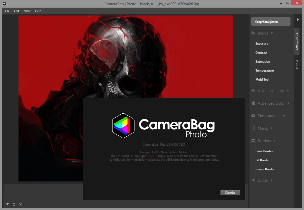
Task: Click the Borders rectangle icon
Action: click(x=253, y=141)
